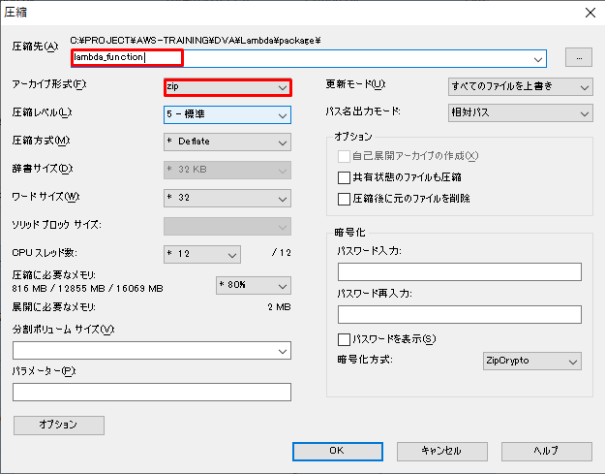Expand the CPUスレッド数 dropdown

coord(201,254)
